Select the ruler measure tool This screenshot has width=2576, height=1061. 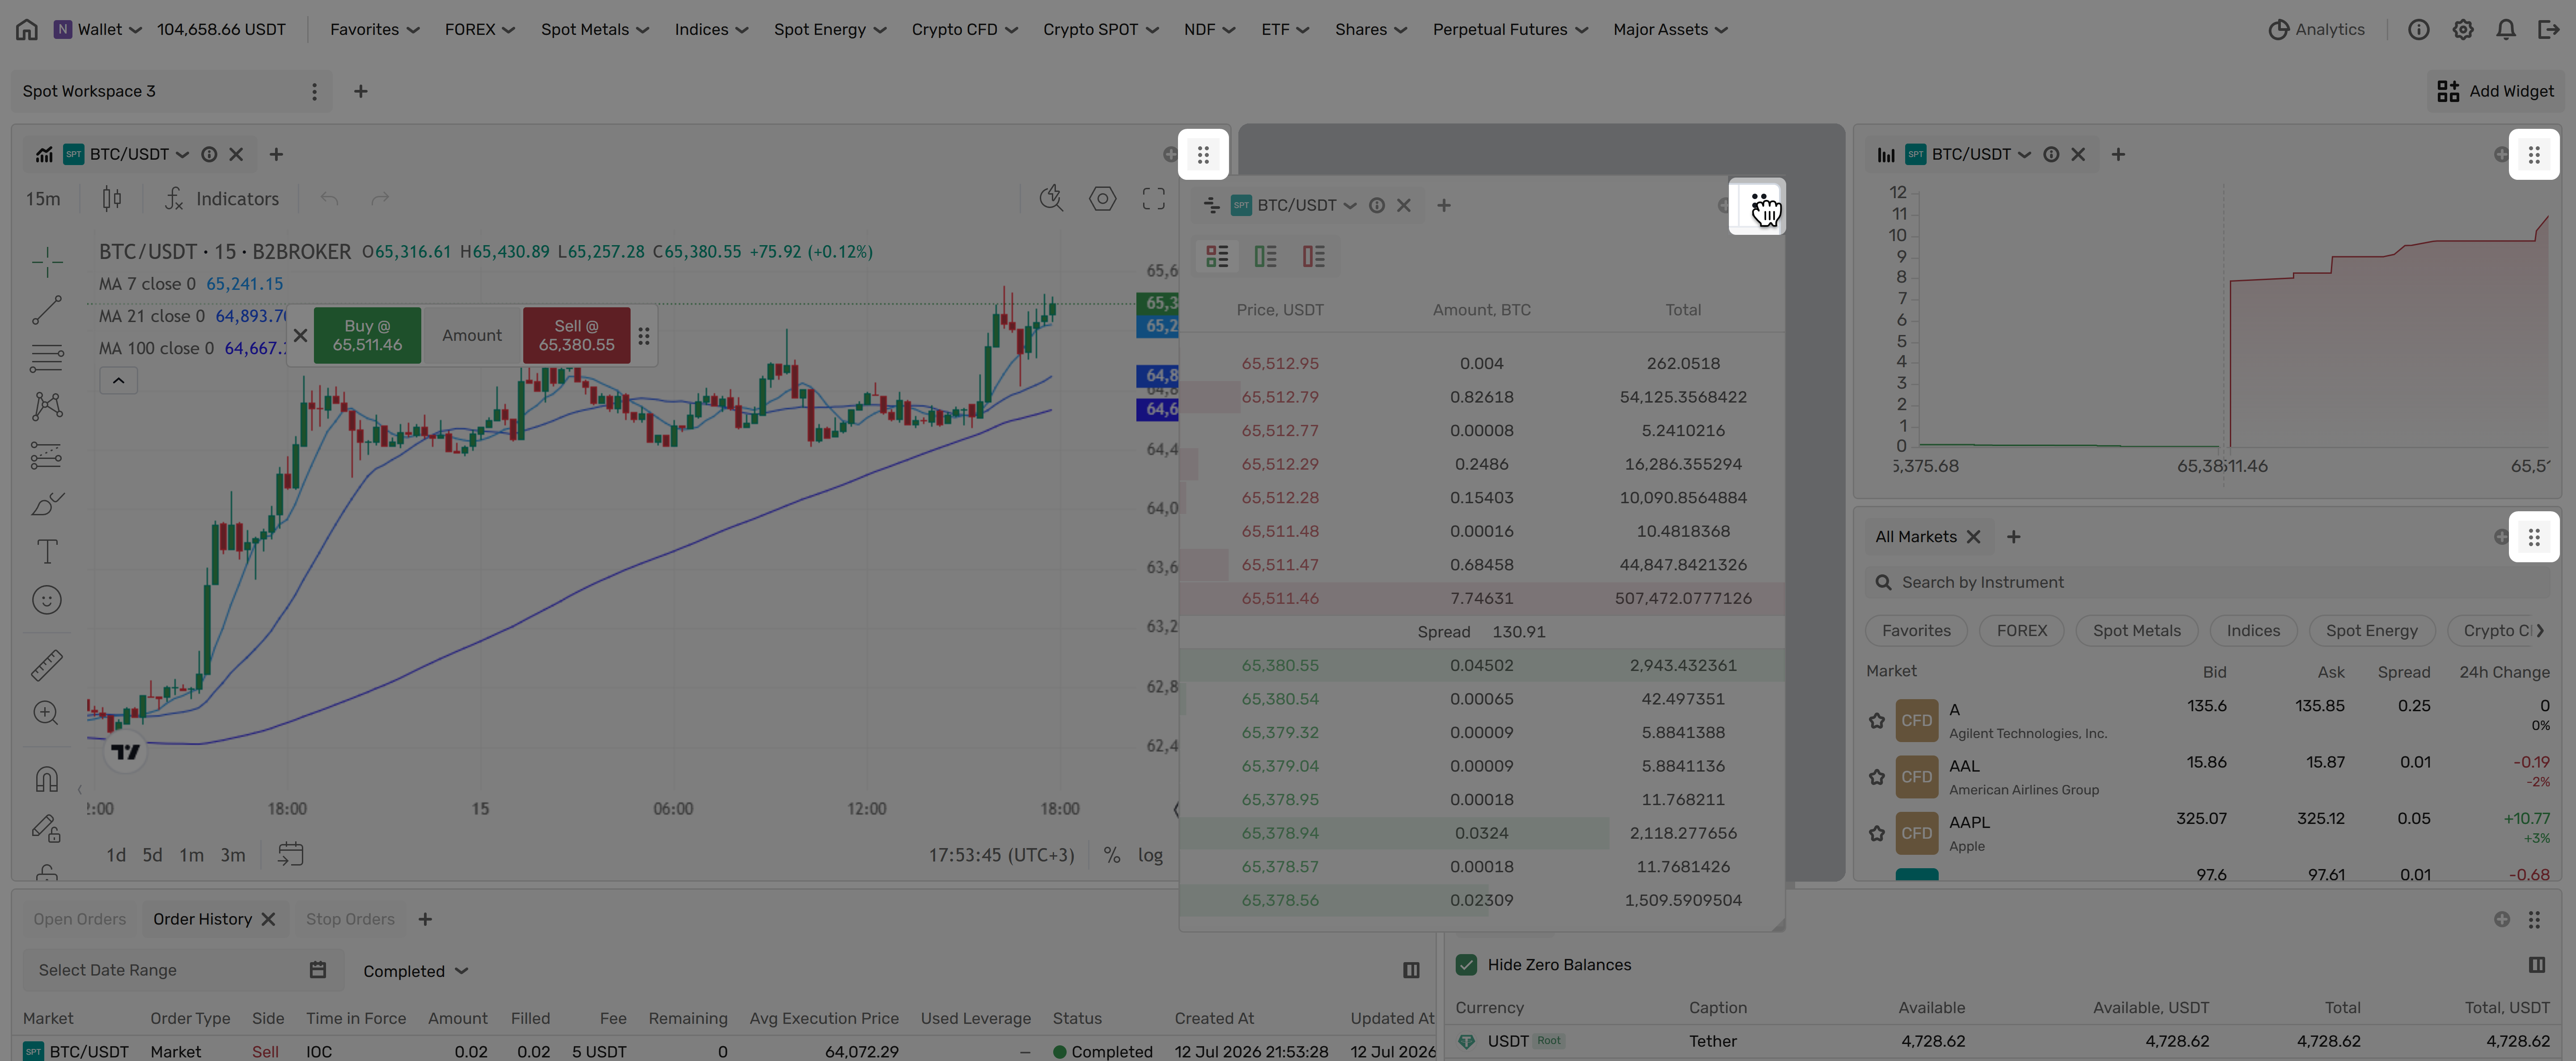pos(47,665)
